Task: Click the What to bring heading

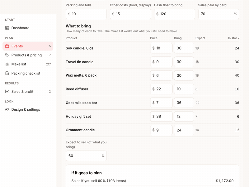Action: (x=78, y=26)
